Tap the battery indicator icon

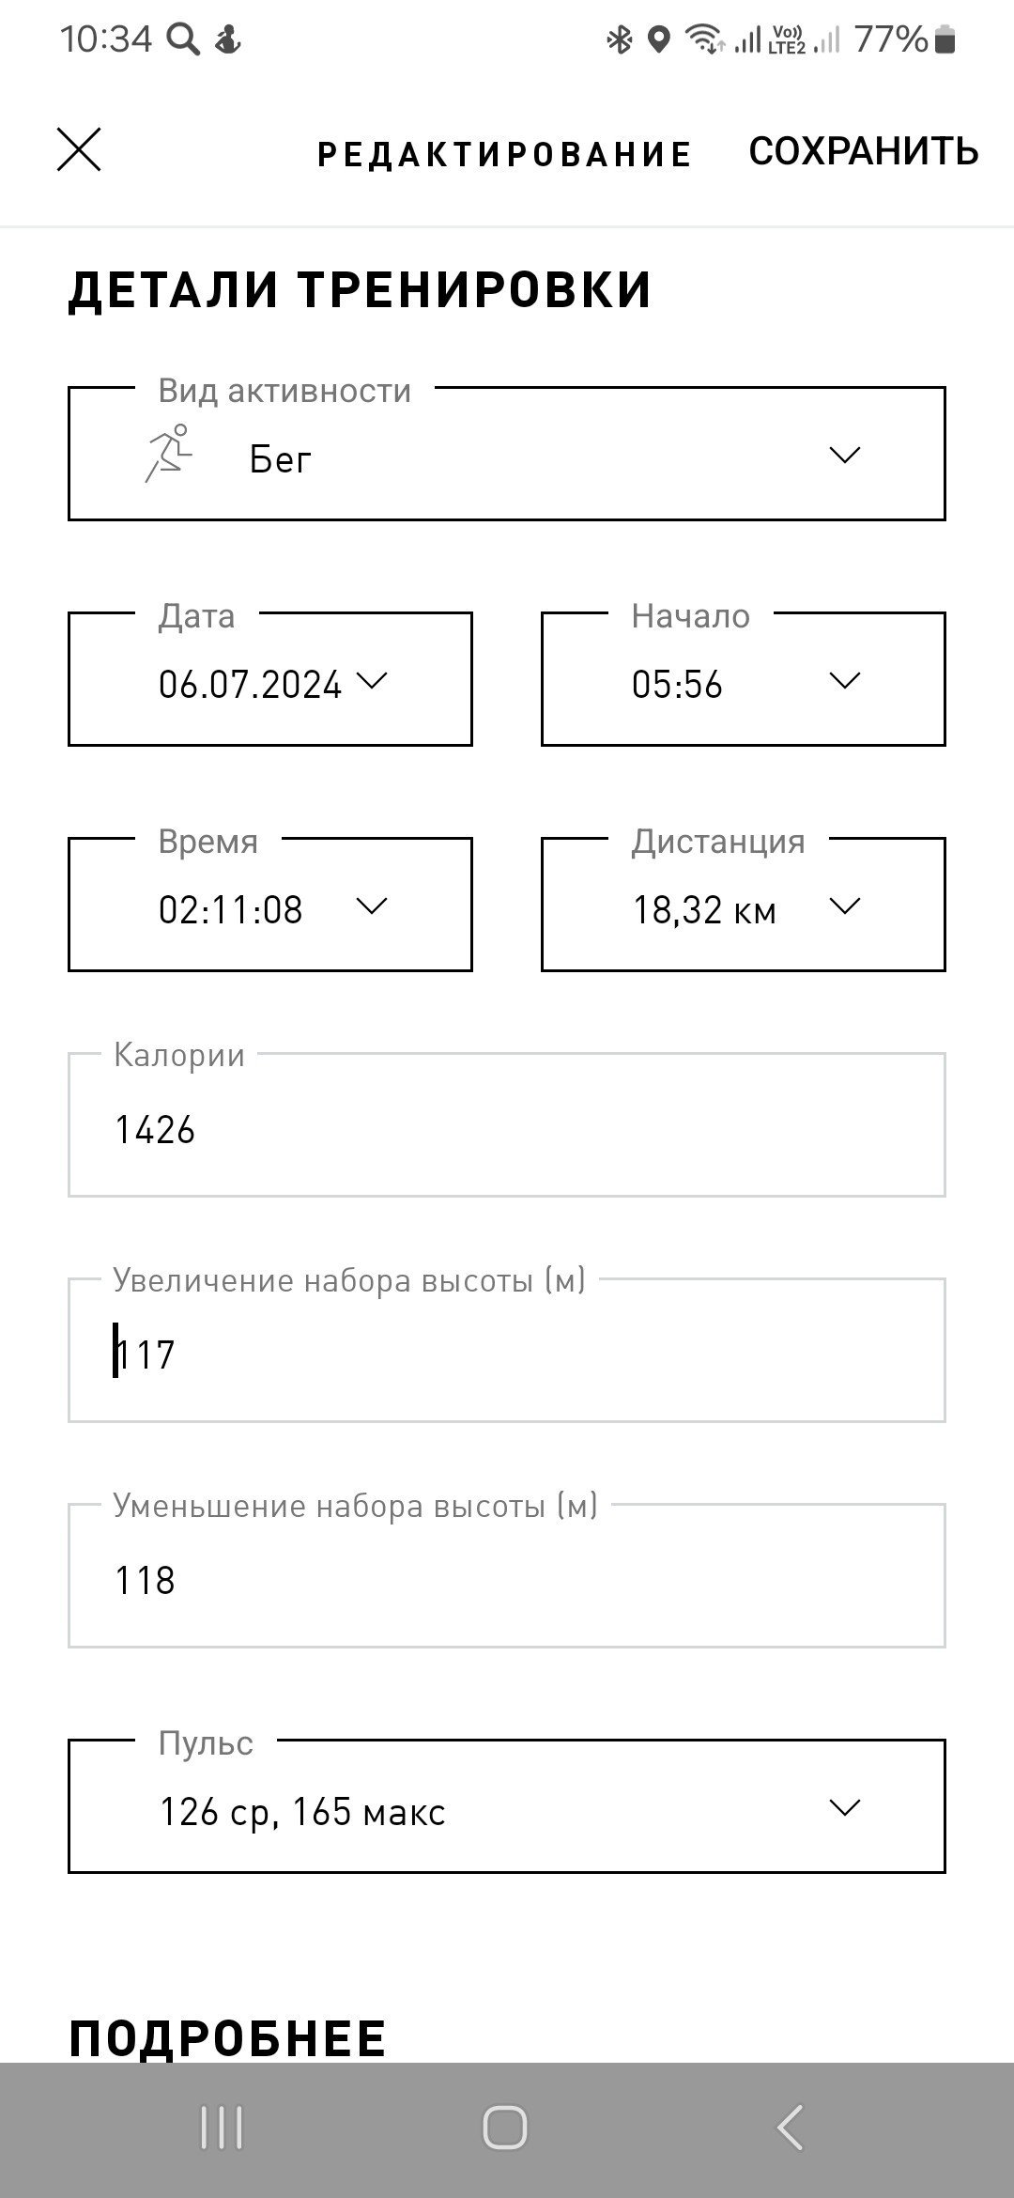pyautogui.click(x=945, y=39)
